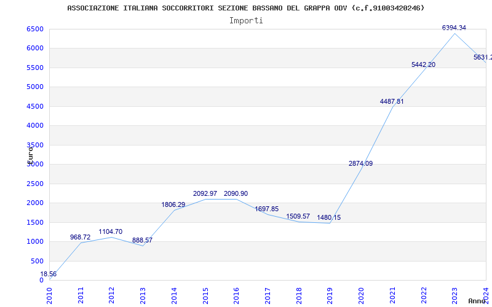The height and width of the screenshot is (307, 492).
Task: Click y-axis tick 6500
Action: pyautogui.click(x=35, y=29)
